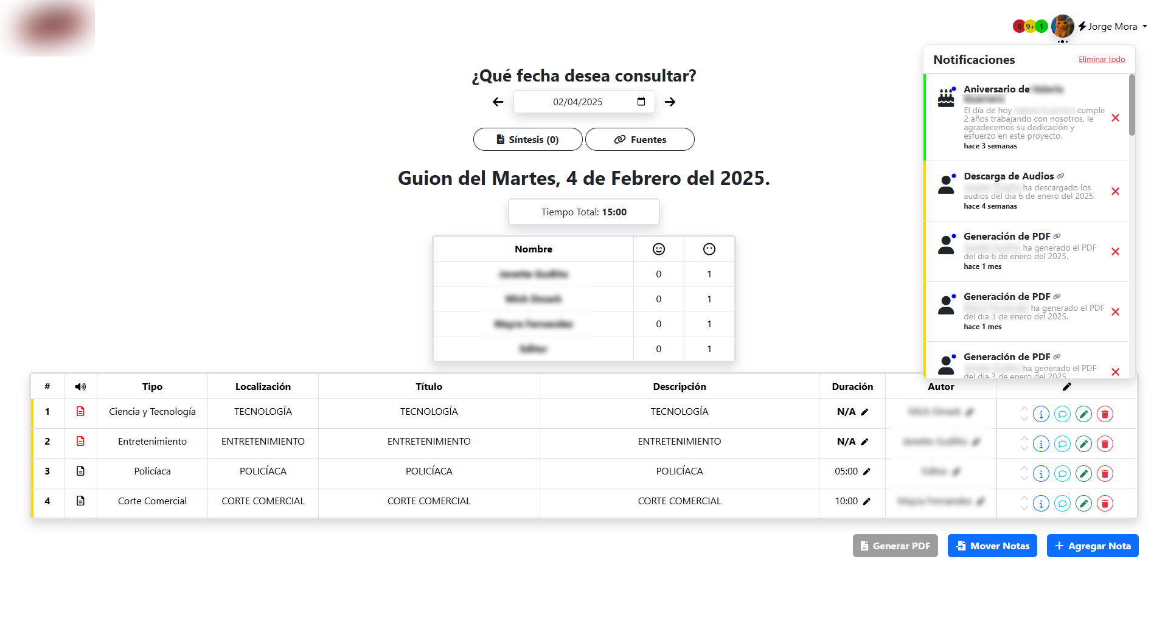Open info for the Ciencia y Tecnología row
The height and width of the screenshot is (618, 1168).
[1041, 414]
